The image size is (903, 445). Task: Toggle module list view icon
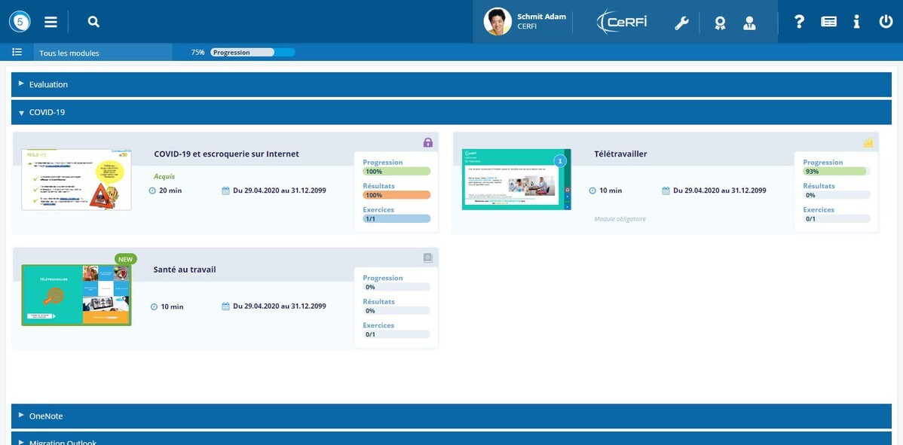[x=17, y=52]
